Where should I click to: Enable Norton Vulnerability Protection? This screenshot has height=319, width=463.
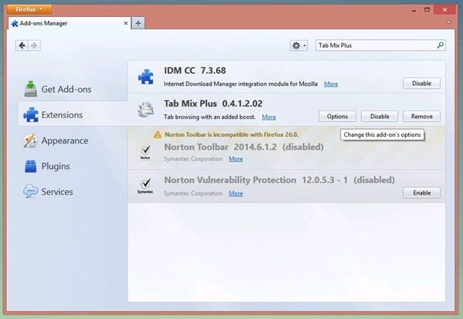point(421,193)
